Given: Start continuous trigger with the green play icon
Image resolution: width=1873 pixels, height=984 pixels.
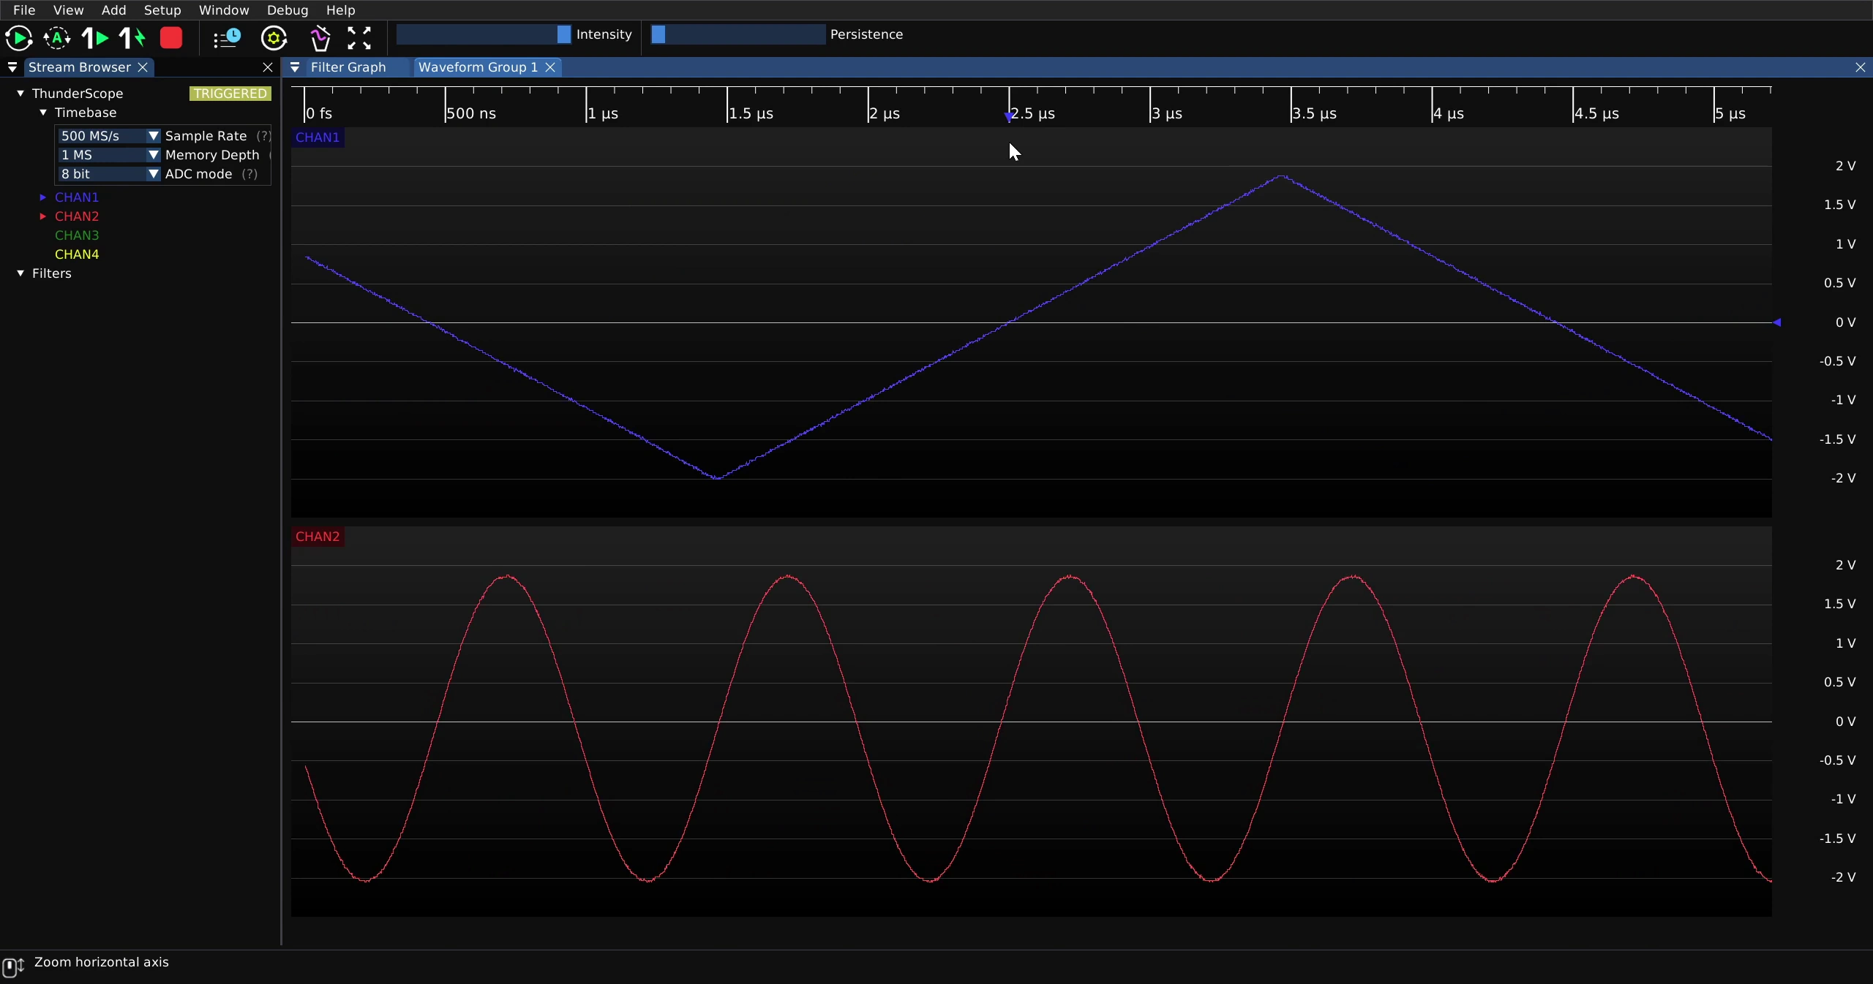Looking at the screenshot, I should 18,38.
